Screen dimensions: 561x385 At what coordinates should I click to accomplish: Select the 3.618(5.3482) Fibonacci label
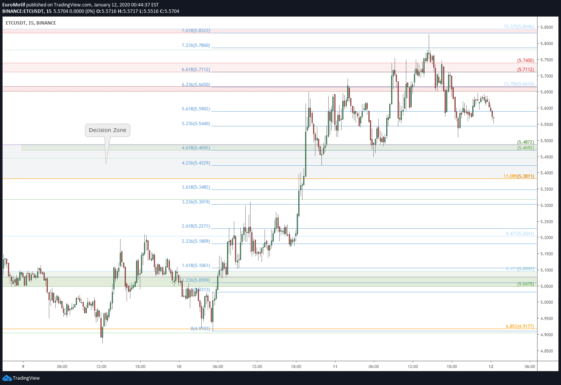[x=196, y=187]
